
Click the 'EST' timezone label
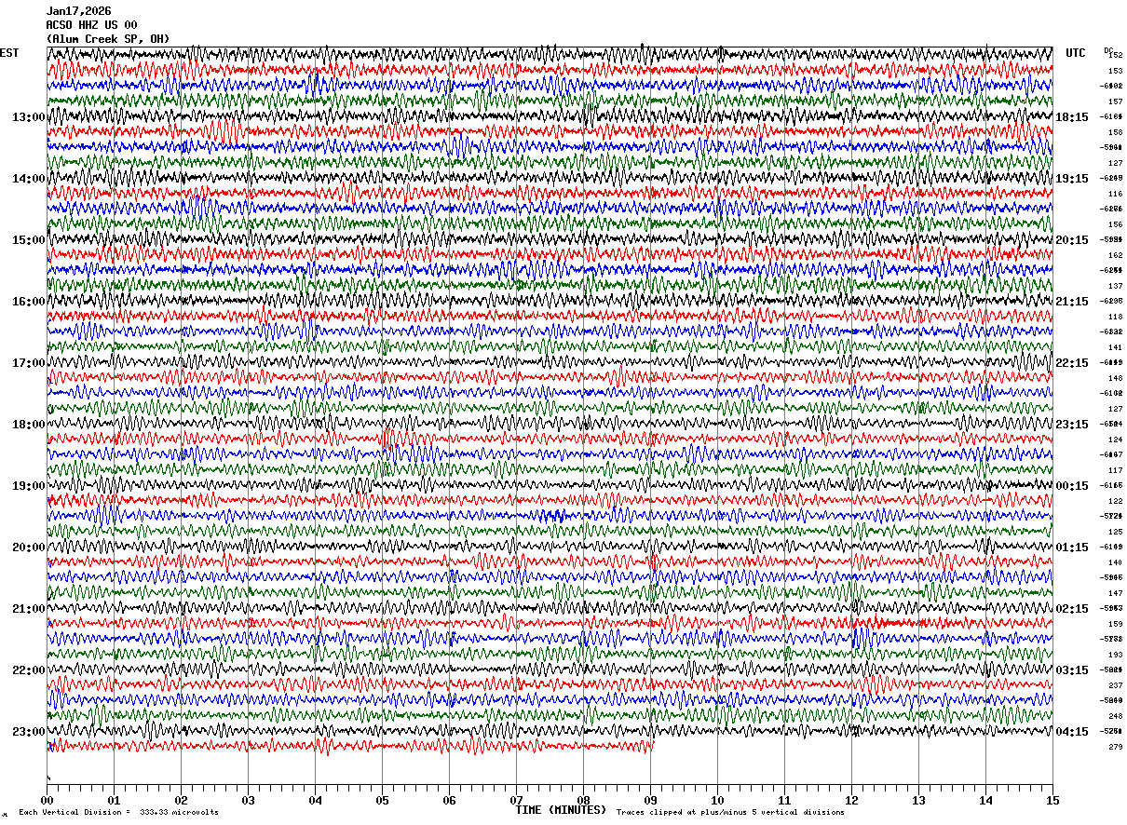[x=9, y=53]
